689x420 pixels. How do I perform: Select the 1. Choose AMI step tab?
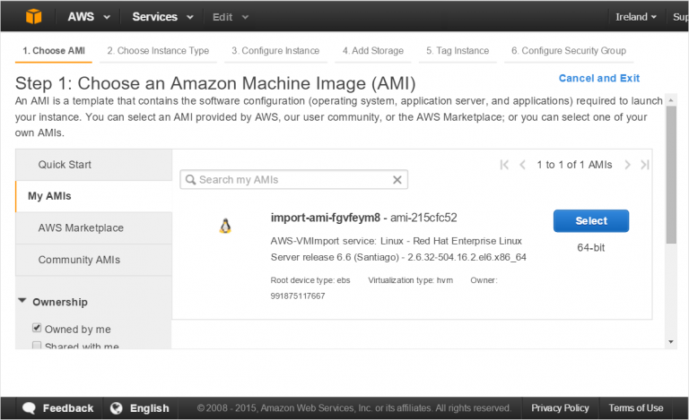(x=54, y=51)
